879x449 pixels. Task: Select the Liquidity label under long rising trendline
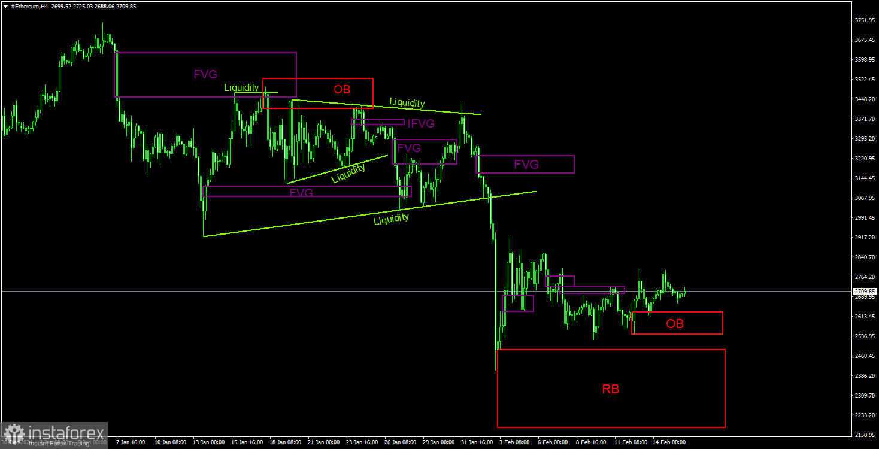click(x=392, y=219)
